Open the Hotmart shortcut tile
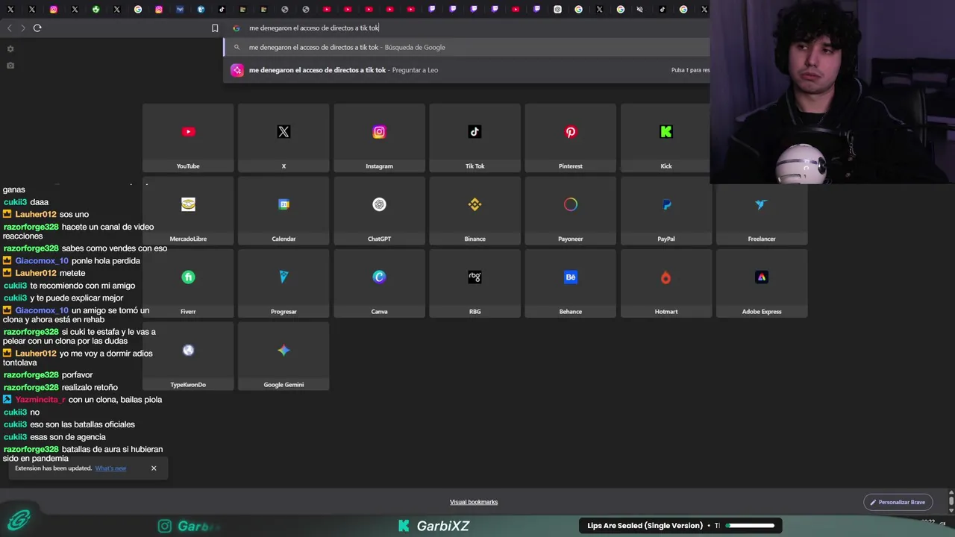Screen dimensions: 955x537 coord(666,283)
